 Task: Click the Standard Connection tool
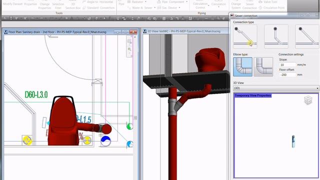98,8
